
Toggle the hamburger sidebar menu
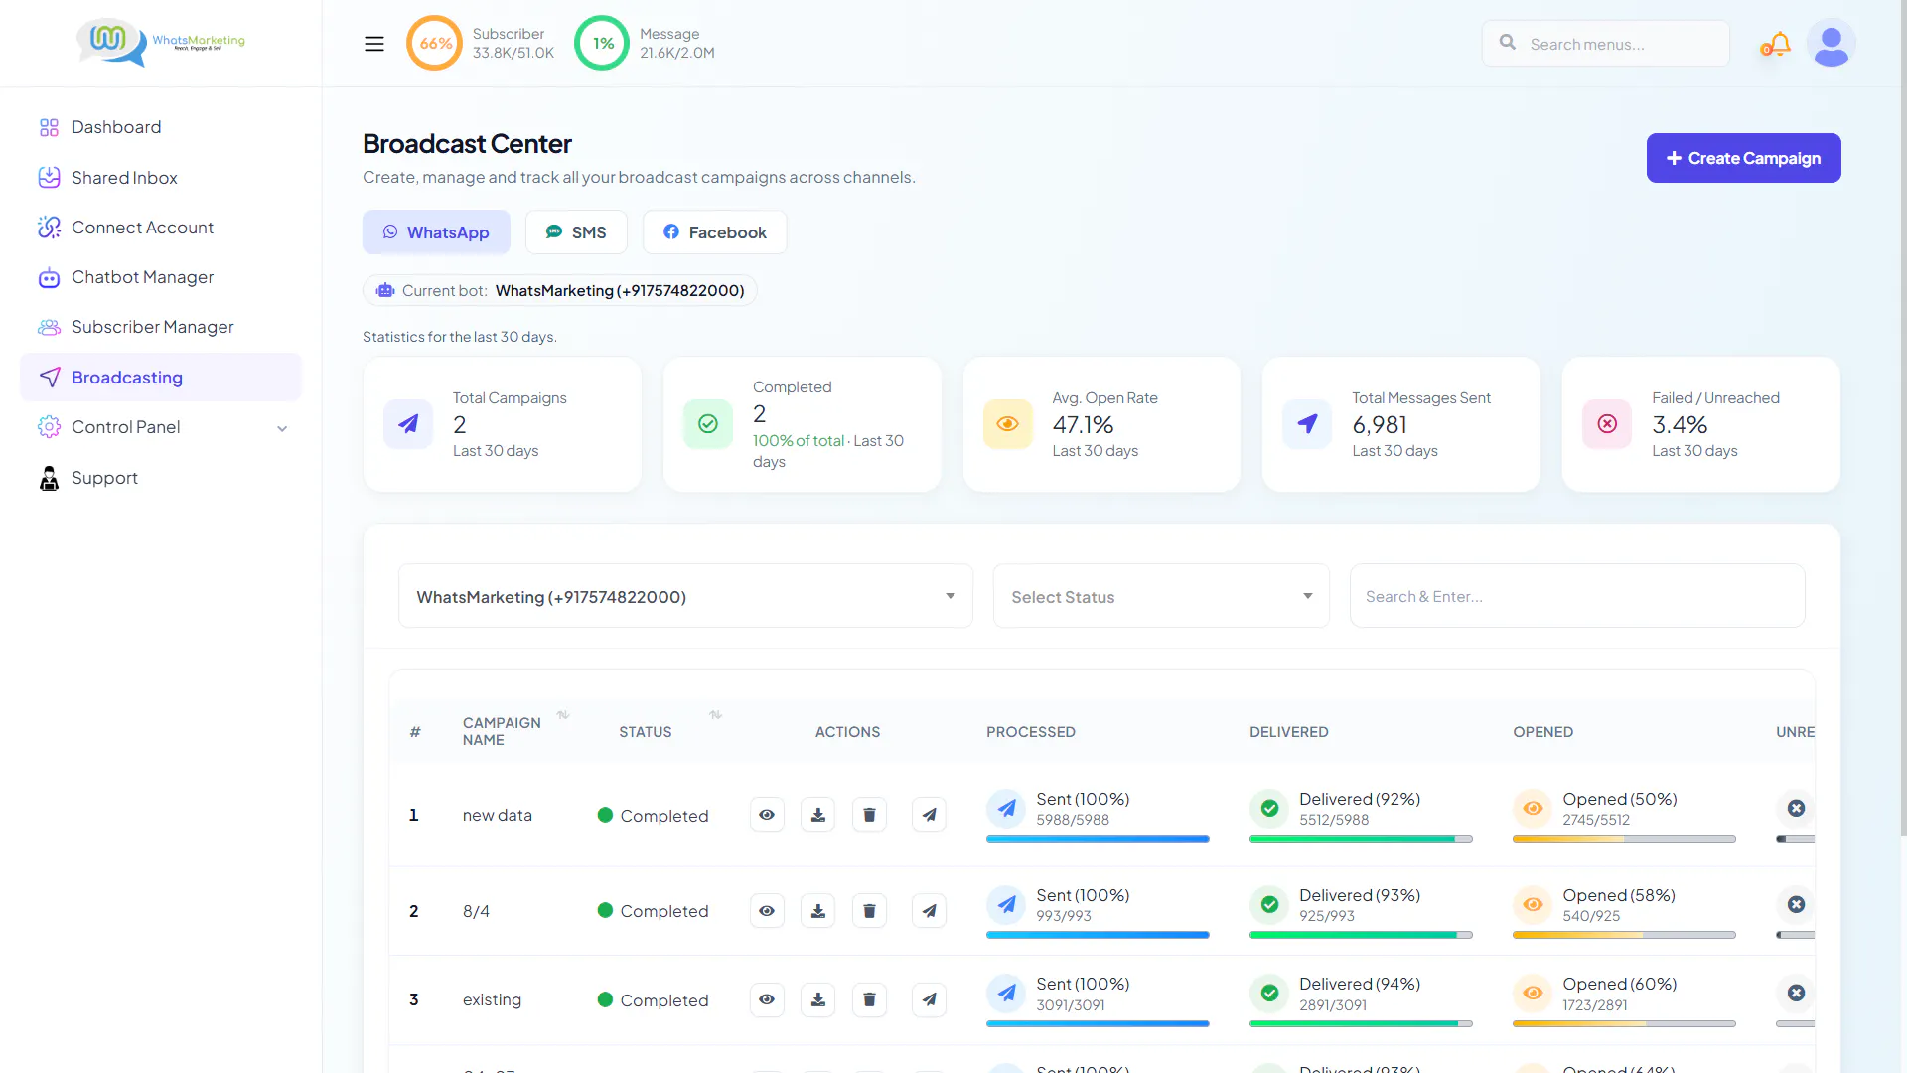click(x=374, y=44)
